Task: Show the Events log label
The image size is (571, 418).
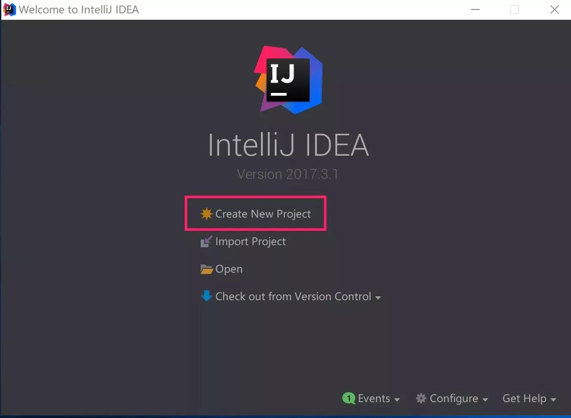Action: pyautogui.click(x=374, y=399)
